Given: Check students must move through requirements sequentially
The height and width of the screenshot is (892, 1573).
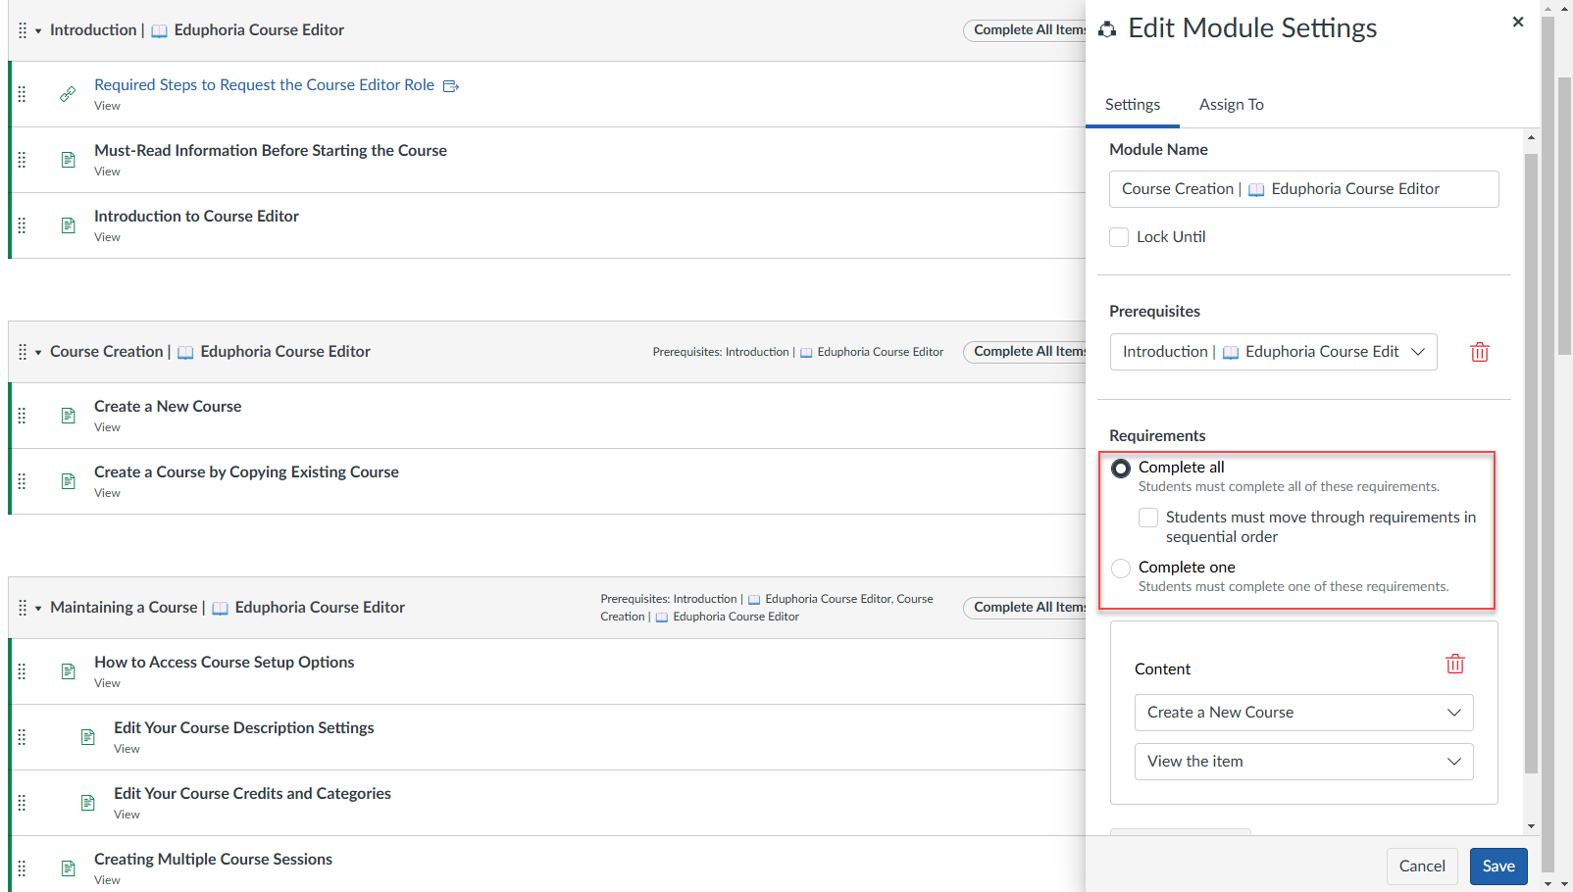Looking at the screenshot, I should [1147, 517].
